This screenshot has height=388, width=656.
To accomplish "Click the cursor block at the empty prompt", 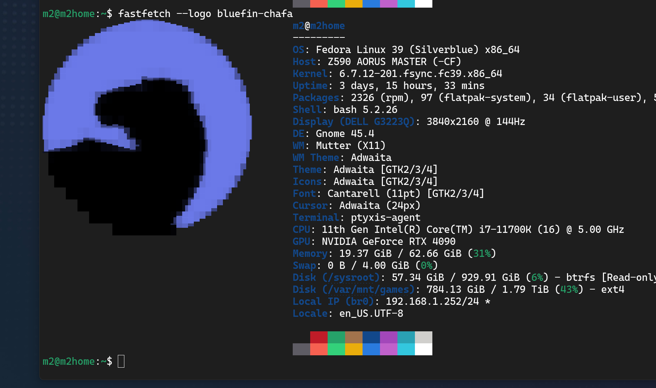I will (x=121, y=361).
